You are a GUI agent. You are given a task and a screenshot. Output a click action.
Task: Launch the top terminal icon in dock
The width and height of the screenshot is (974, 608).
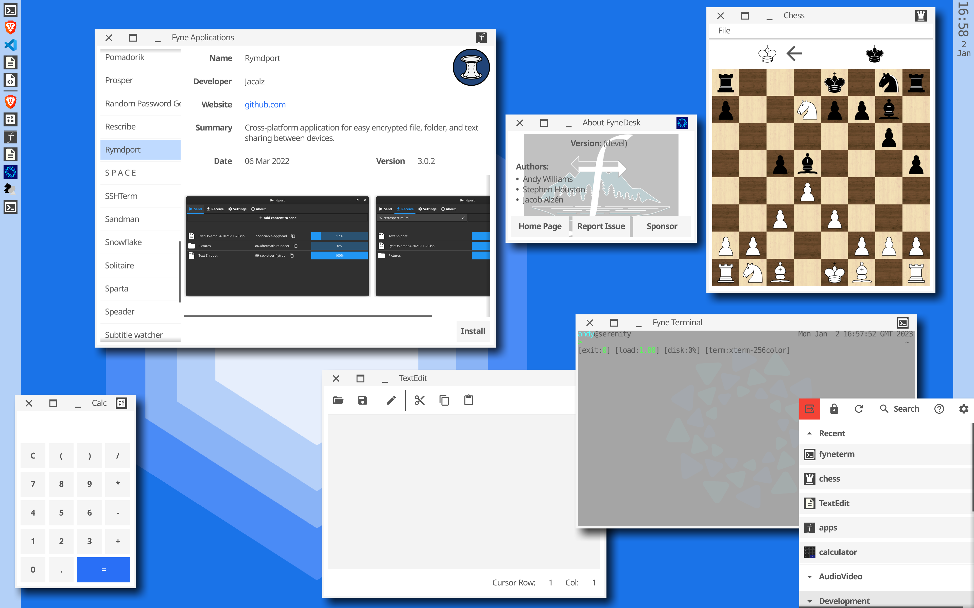click(x=10, y=10)
